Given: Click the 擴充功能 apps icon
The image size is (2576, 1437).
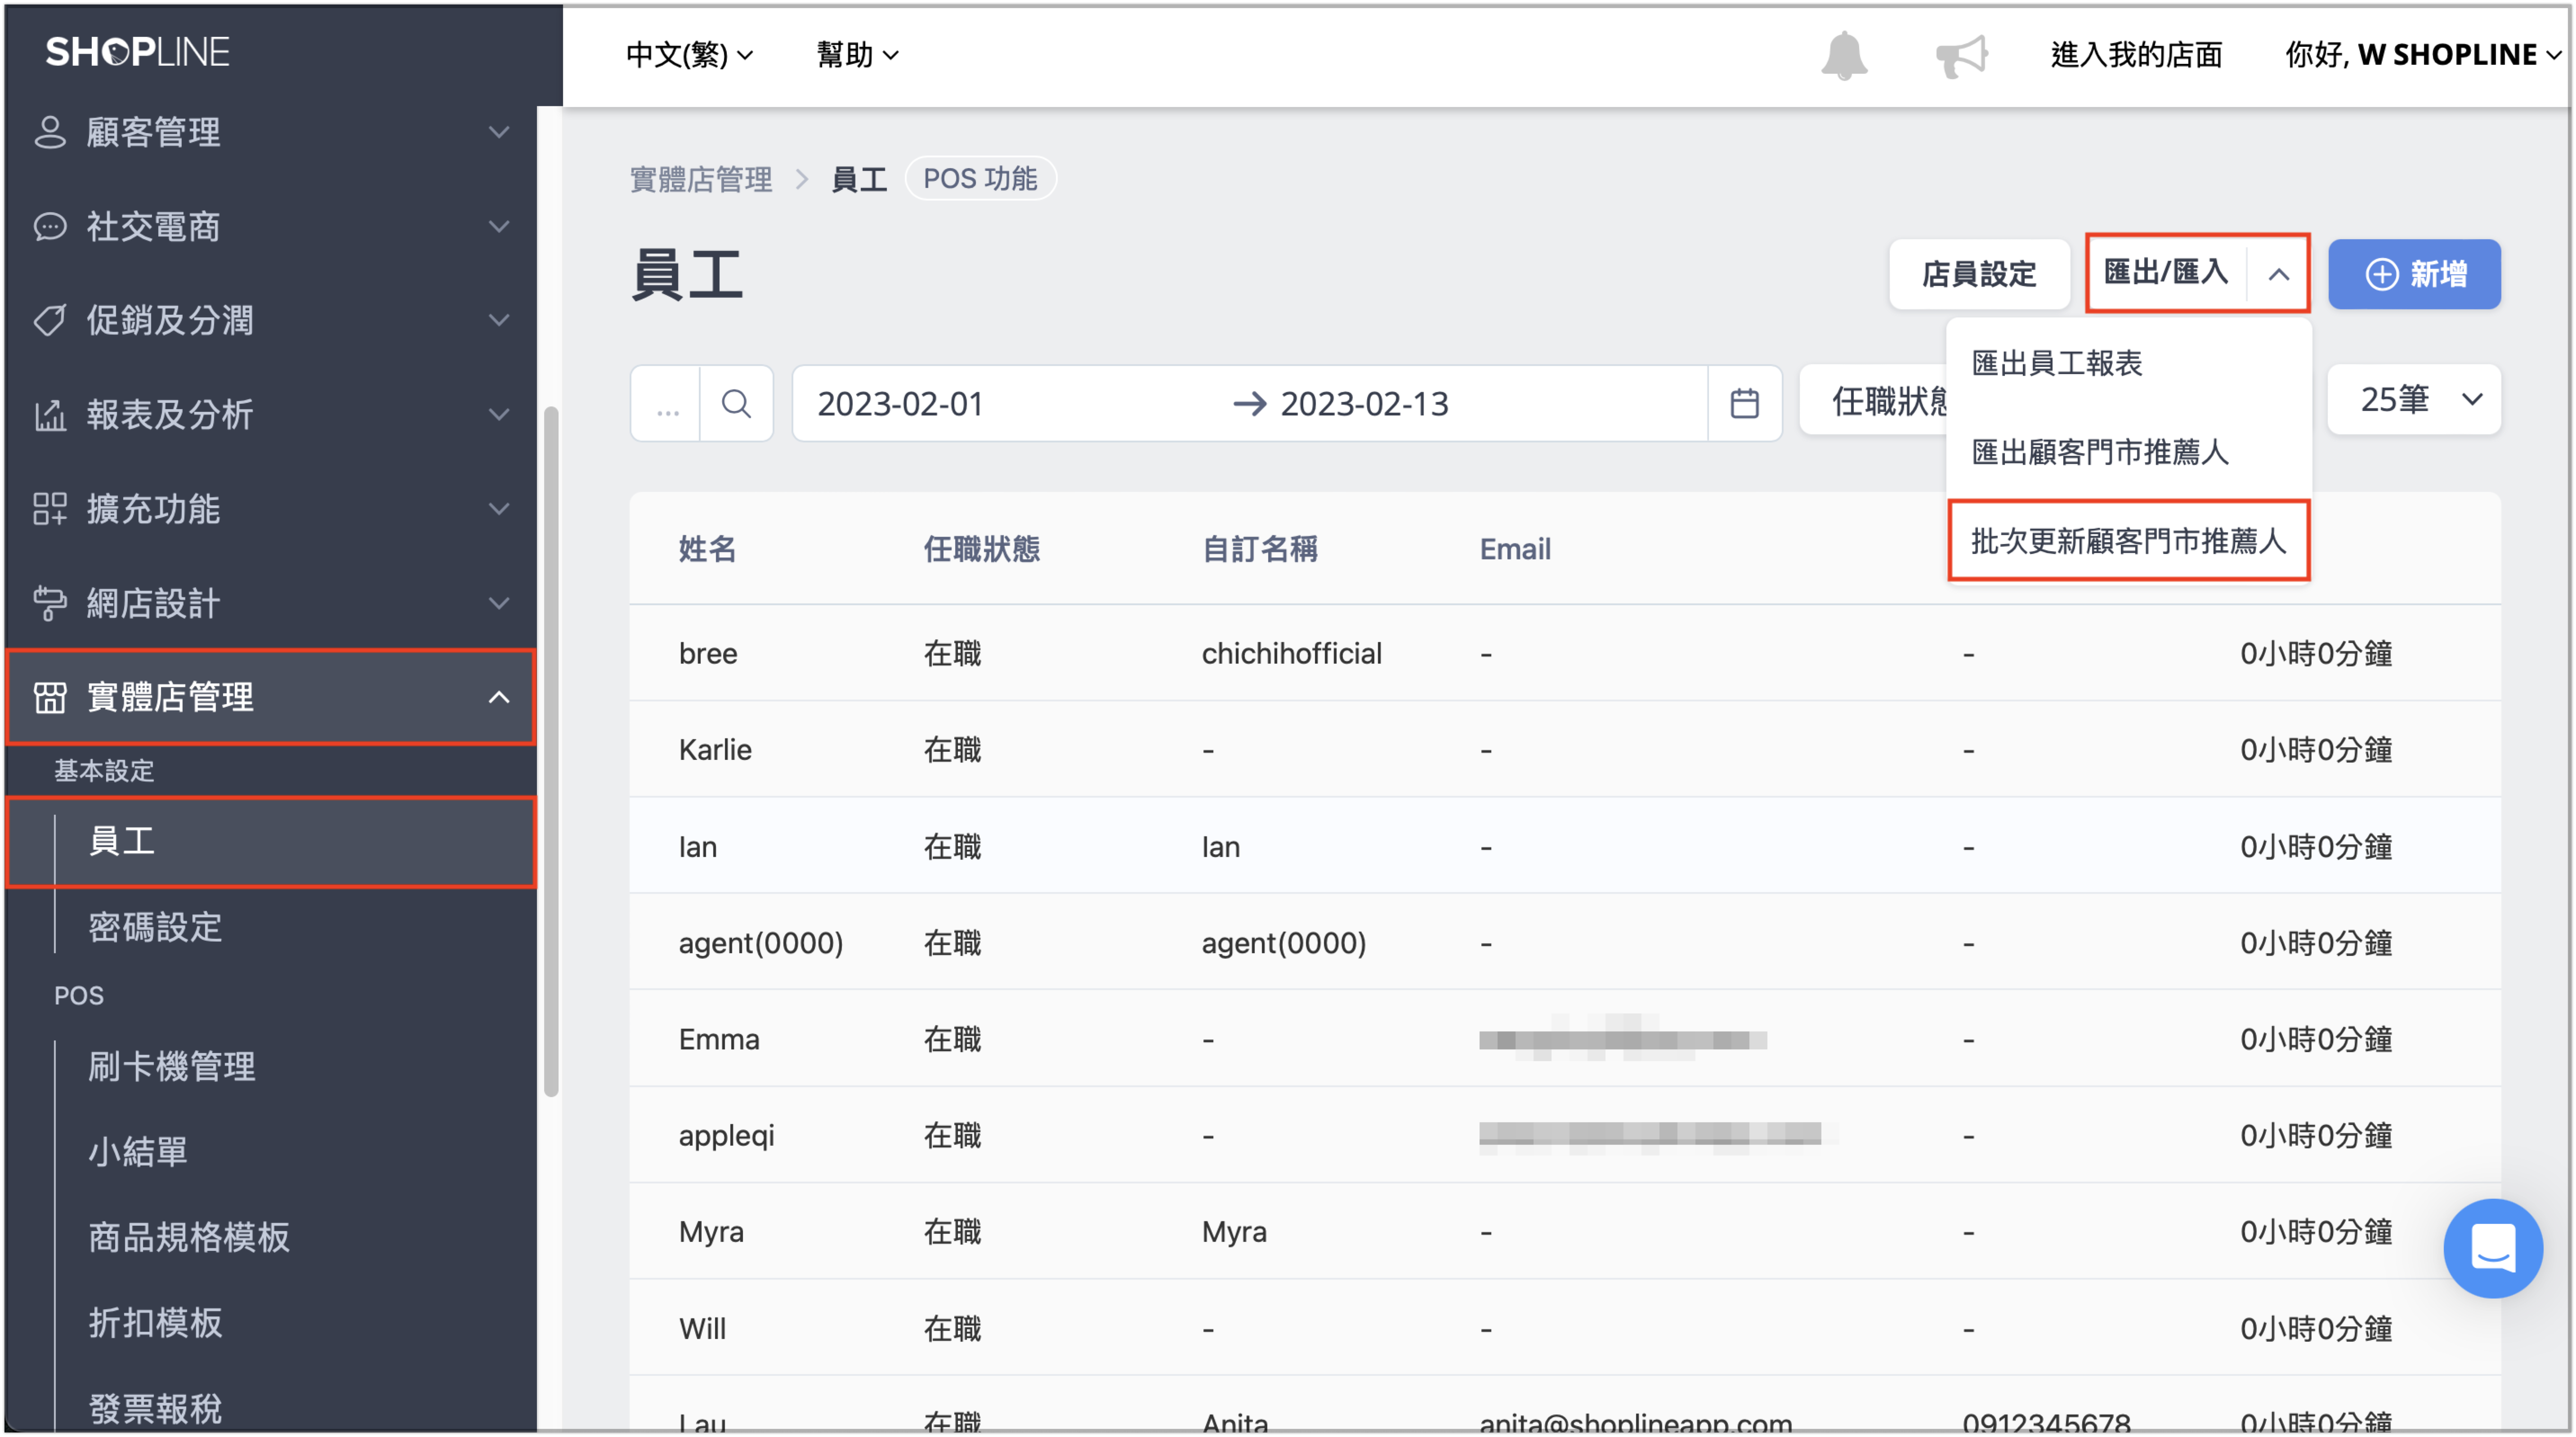Looking at the screenshot, I should coord(49,509).
